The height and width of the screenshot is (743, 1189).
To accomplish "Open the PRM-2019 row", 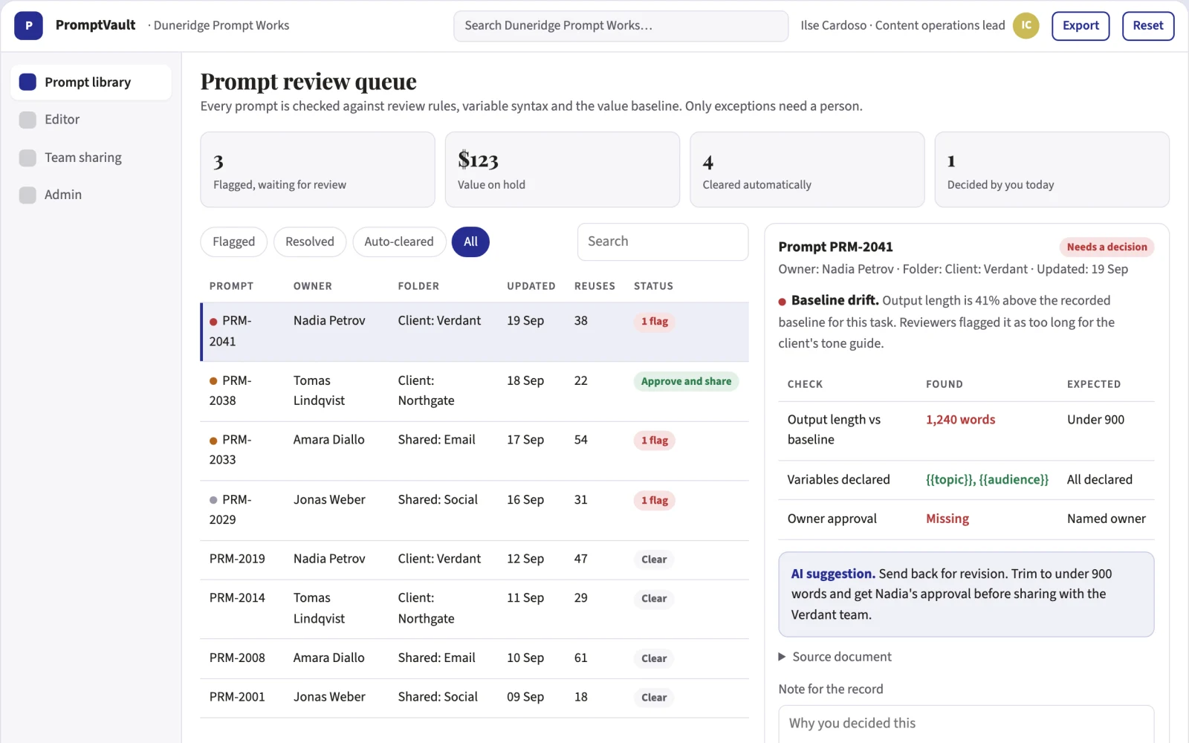I will (x=474, y=559).
